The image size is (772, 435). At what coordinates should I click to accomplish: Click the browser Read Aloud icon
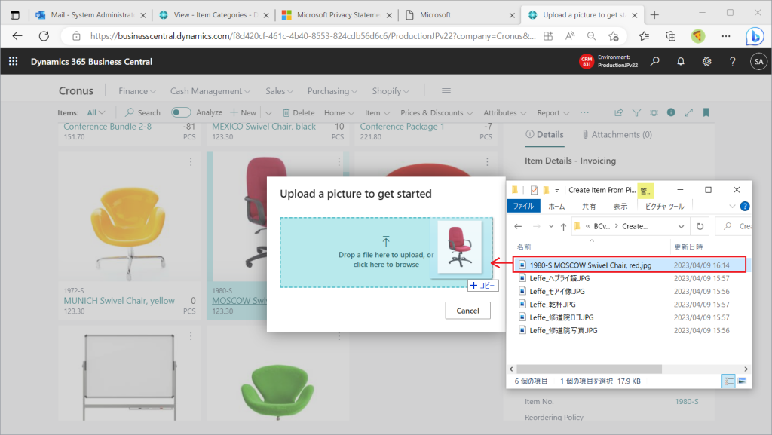point(570,36)
